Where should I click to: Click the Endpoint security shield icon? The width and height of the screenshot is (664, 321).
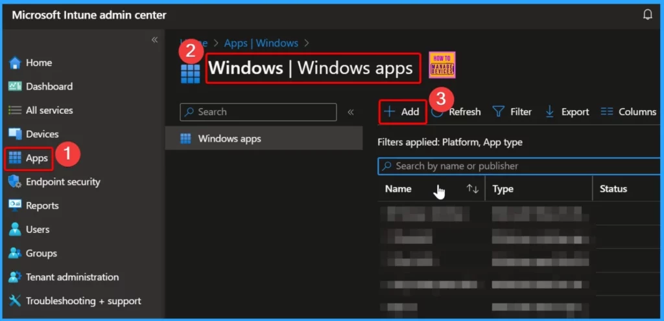click(x=15, y=182)
